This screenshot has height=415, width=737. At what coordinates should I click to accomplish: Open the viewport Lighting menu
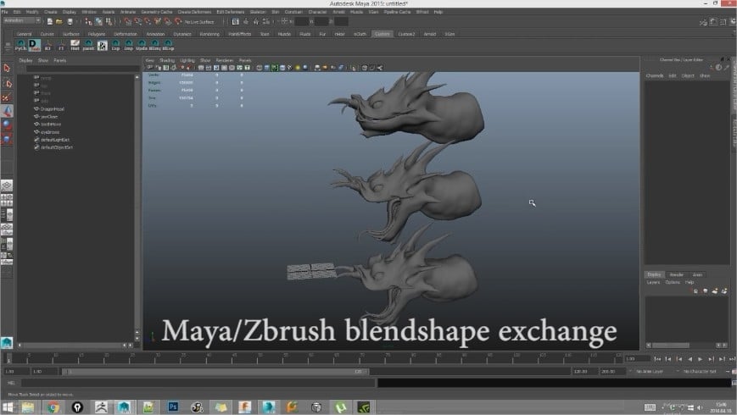tap(187, 61)
